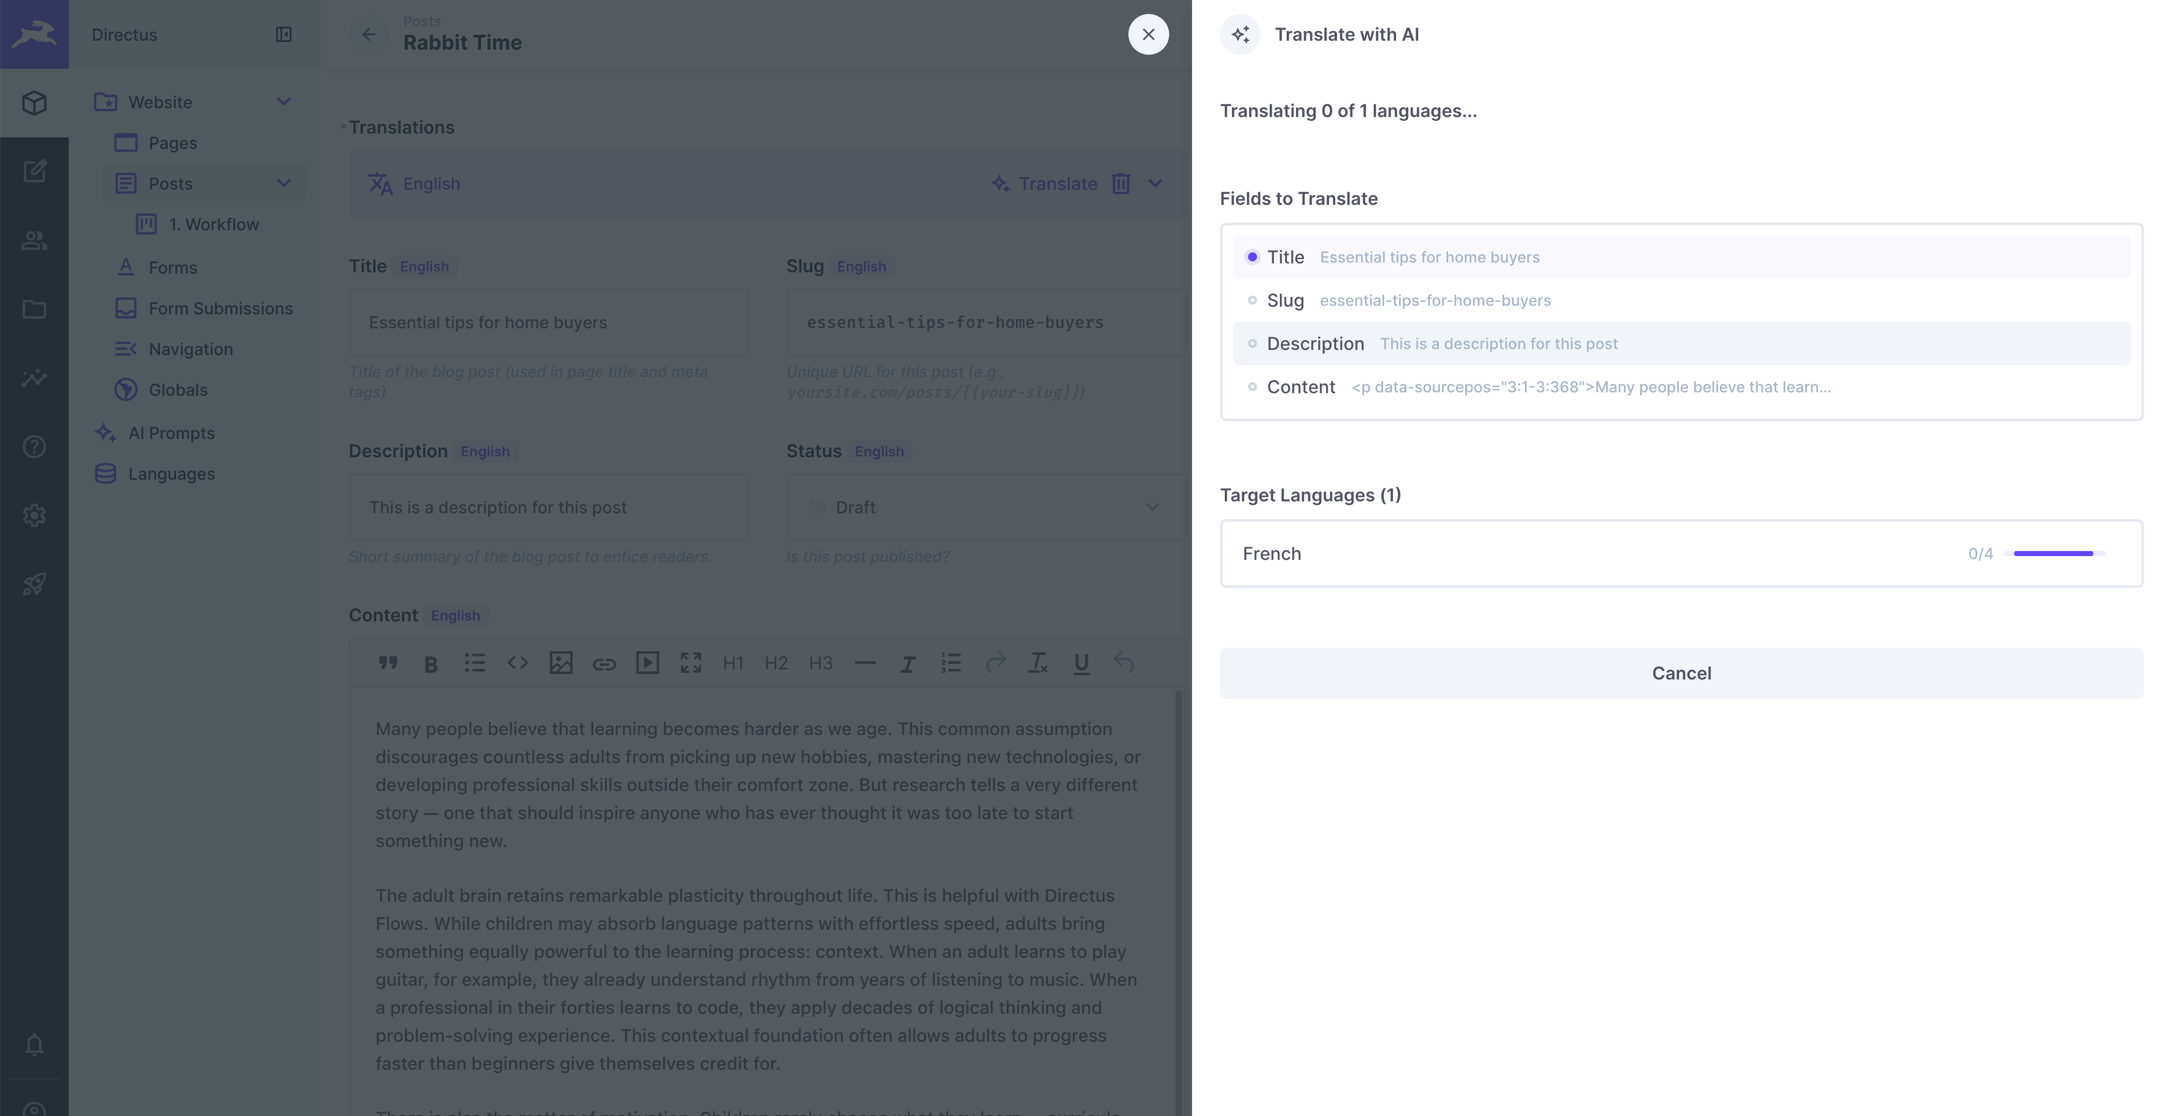The width and height of the screenshot is (2172, 1116).
Task: Toggle bold formatting in the content editor
Action: (430, 663)
